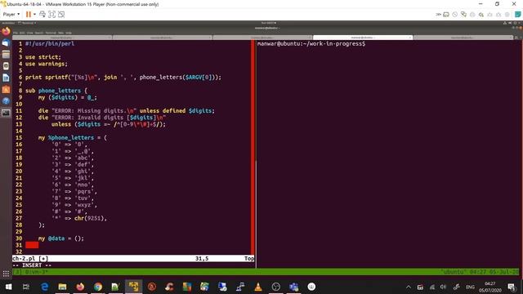The height and width of the screenshot is (294, 523).
Task: Click the 'use strict;' line in the editor
Action: (43, 57)
